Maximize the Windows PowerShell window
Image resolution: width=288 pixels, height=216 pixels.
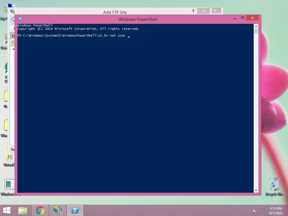coord(242,18)
